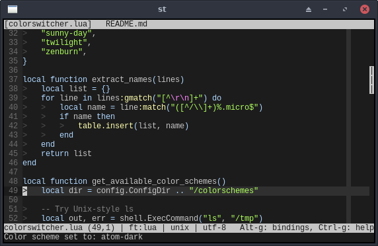Click the 'st' window title
The image size is (378, 246).
[x=162, y=9]
